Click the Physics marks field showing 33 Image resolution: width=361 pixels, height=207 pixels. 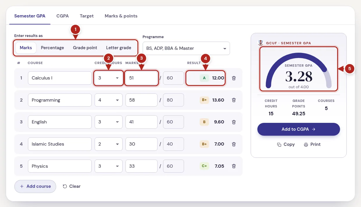[x=141, y=166]
